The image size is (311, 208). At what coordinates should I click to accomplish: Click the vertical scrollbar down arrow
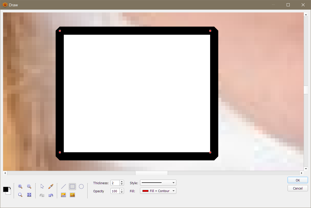pos(306,169)
